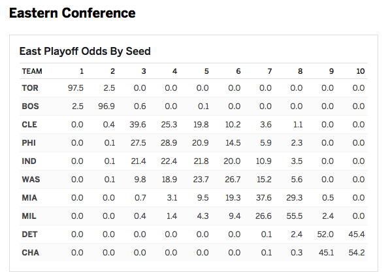Click Boston's 96.9 second seed value
The height and width of the screenshot is (279, 390).
pyautogui.click(x=106, y=107)
